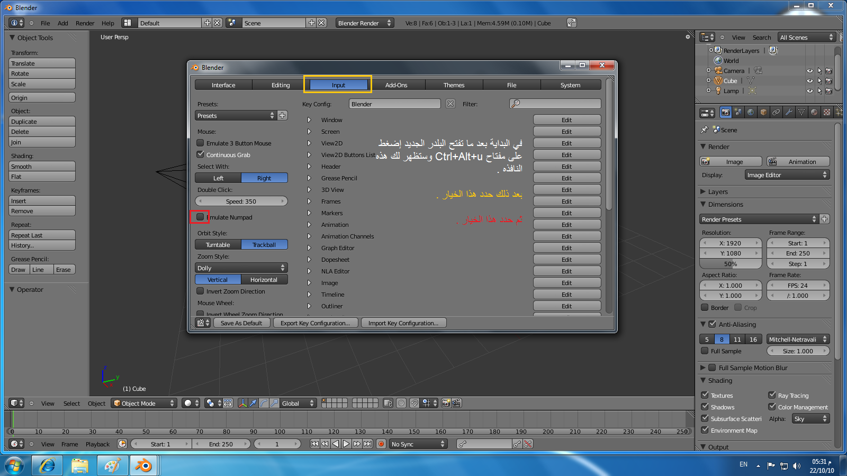Jump to the last frame

coord(367,444)
